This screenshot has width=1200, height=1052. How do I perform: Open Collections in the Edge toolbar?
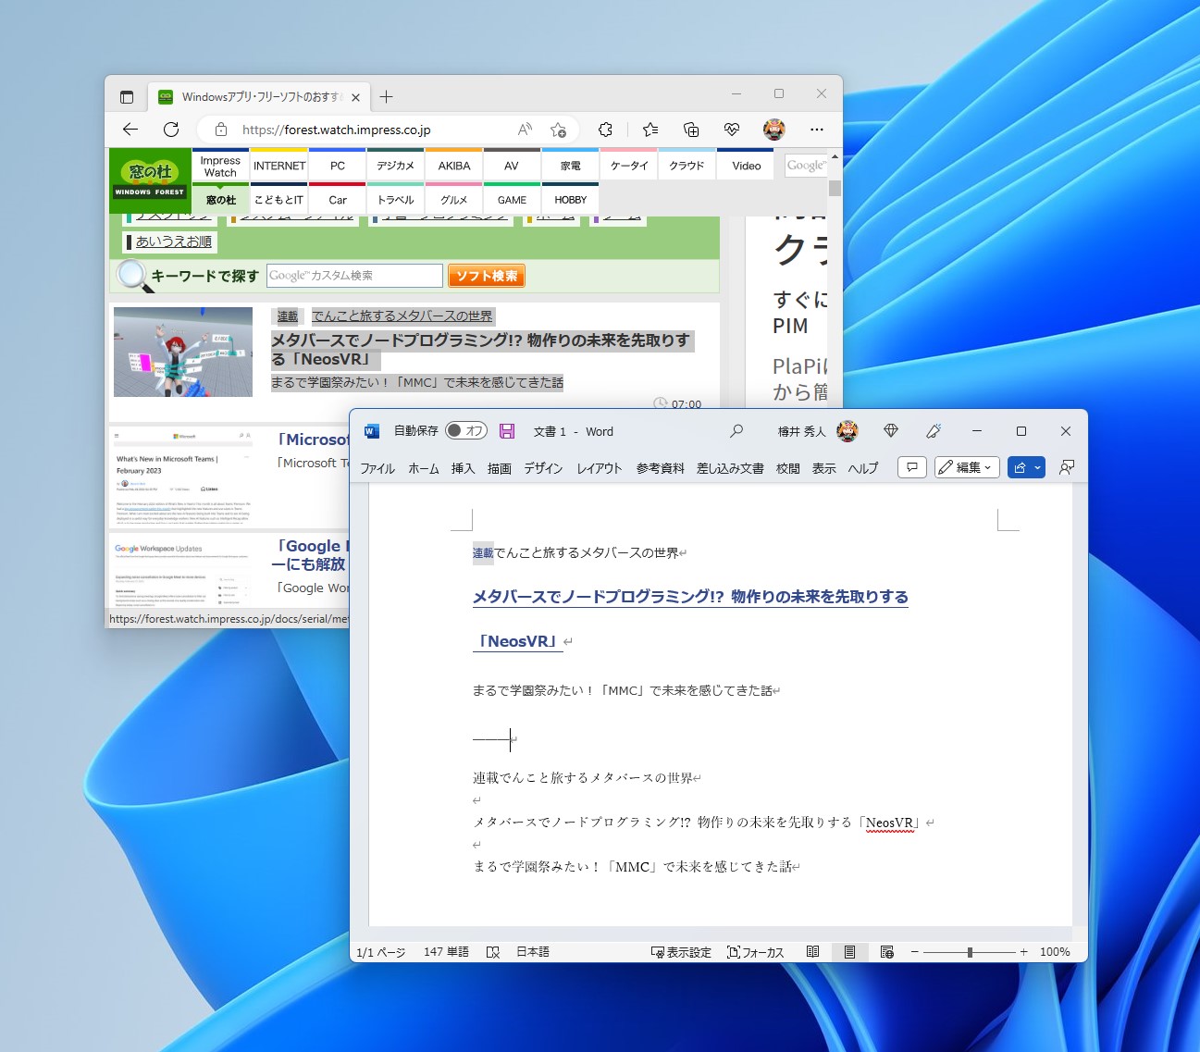[690, 130]
